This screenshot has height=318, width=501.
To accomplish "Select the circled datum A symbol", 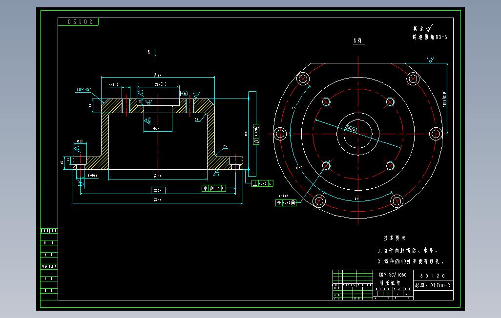I will (x=185, y=93).
